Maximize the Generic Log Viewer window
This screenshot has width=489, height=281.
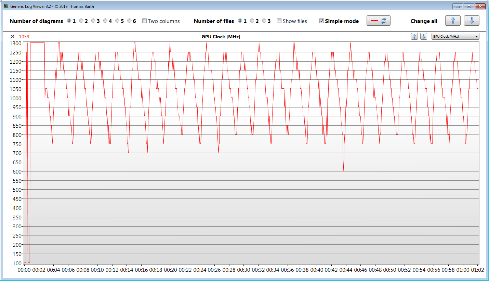coord(468,6)
